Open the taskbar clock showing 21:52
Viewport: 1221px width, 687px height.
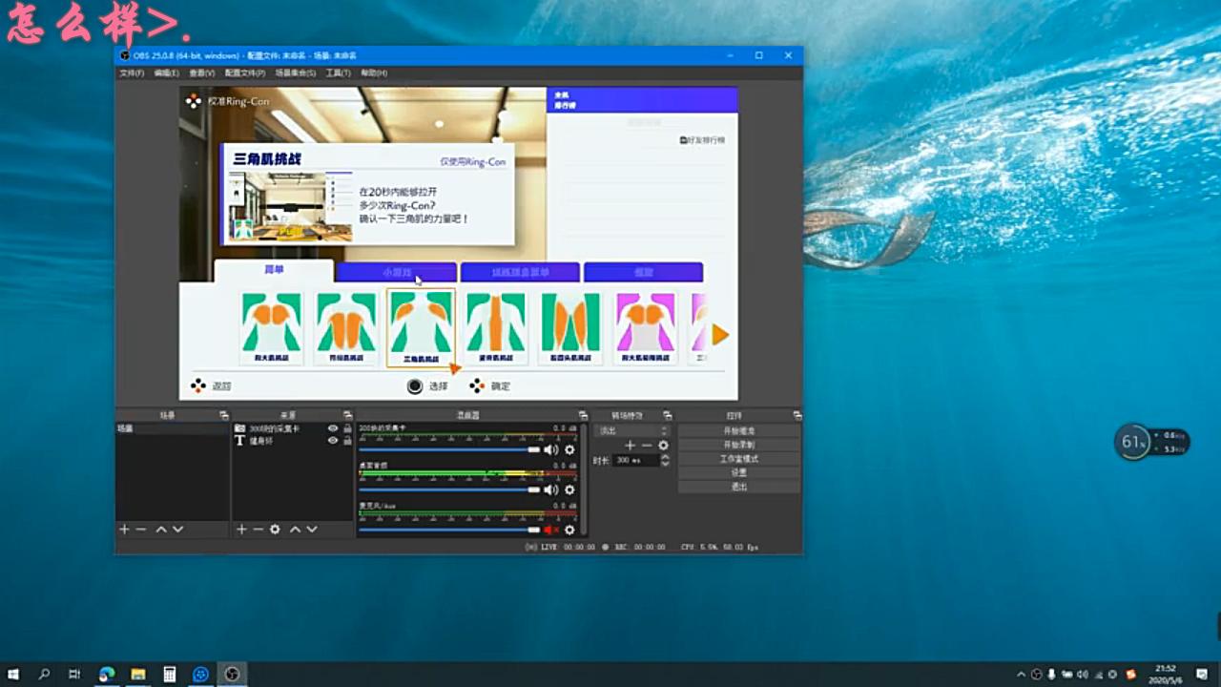1166,674
